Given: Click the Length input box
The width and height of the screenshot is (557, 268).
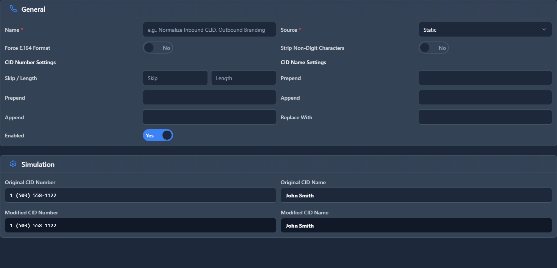Looking at the screenshot, I should pyautogui.click(x=243, y=78).
